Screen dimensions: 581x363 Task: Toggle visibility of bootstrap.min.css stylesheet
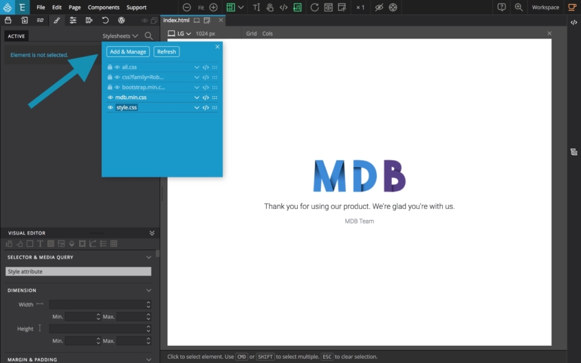click(x=117, y=87)
